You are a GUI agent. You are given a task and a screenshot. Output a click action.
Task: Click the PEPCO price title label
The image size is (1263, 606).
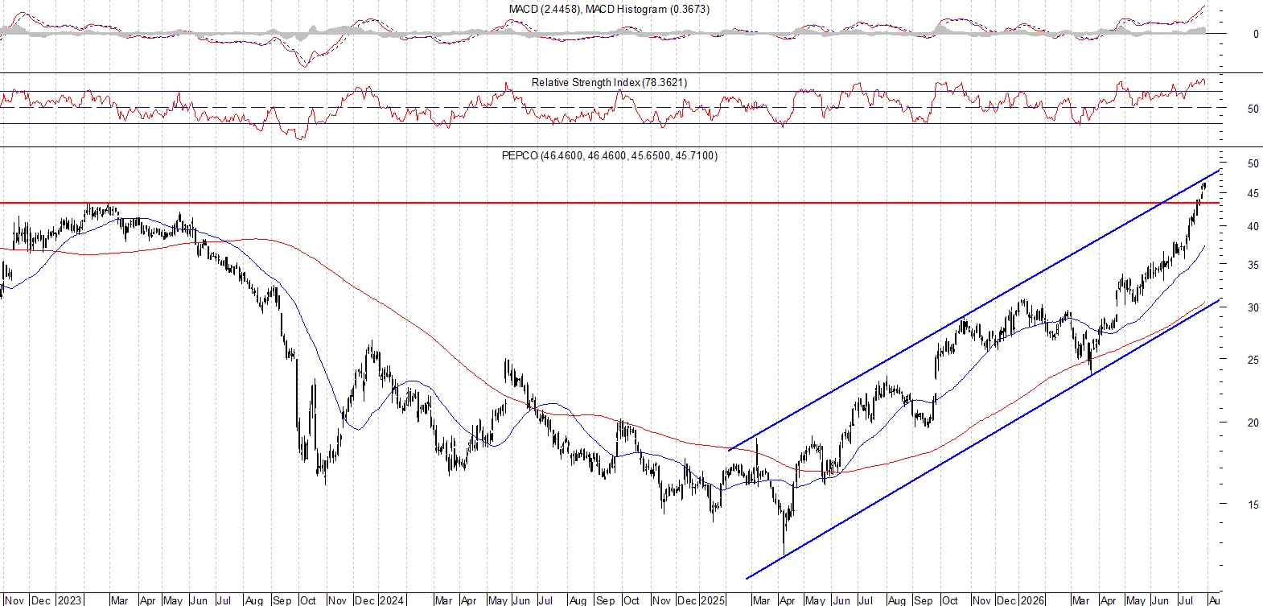tap(609, 155)
